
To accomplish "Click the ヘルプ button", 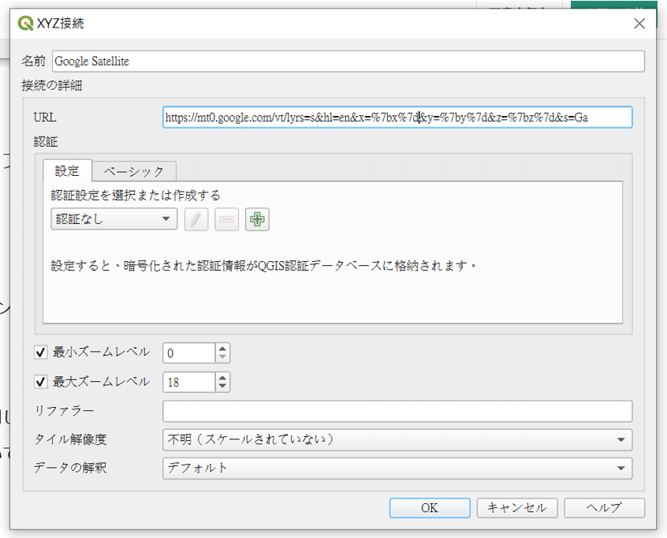I will tap(605, 508).
